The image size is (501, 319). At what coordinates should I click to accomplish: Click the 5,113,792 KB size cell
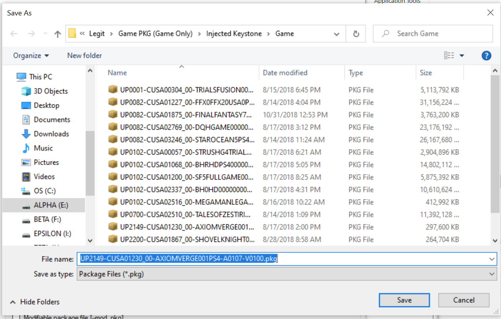click(x=440, y=90)
